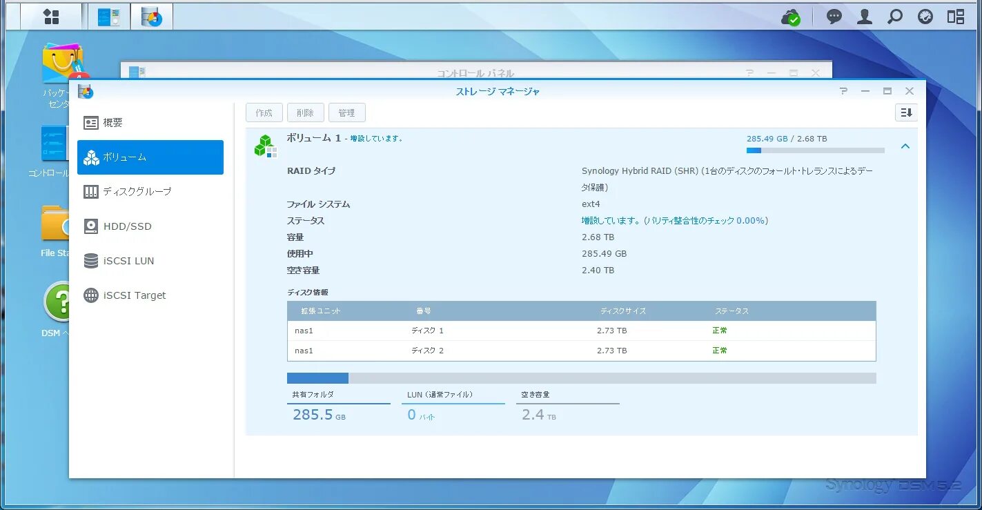
Task: Toggle the sort order button in Storage Manager
Action: tap(906, 112)
